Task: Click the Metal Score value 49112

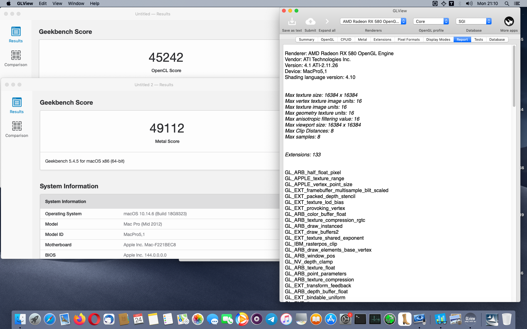Action: click(167, 128)
